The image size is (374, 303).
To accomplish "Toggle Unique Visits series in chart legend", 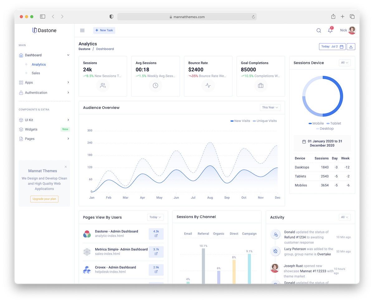I will point(265,121).
